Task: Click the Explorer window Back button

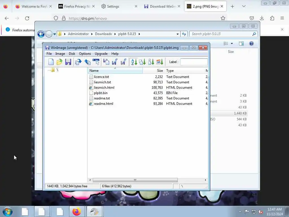Action: click(41, 34)
